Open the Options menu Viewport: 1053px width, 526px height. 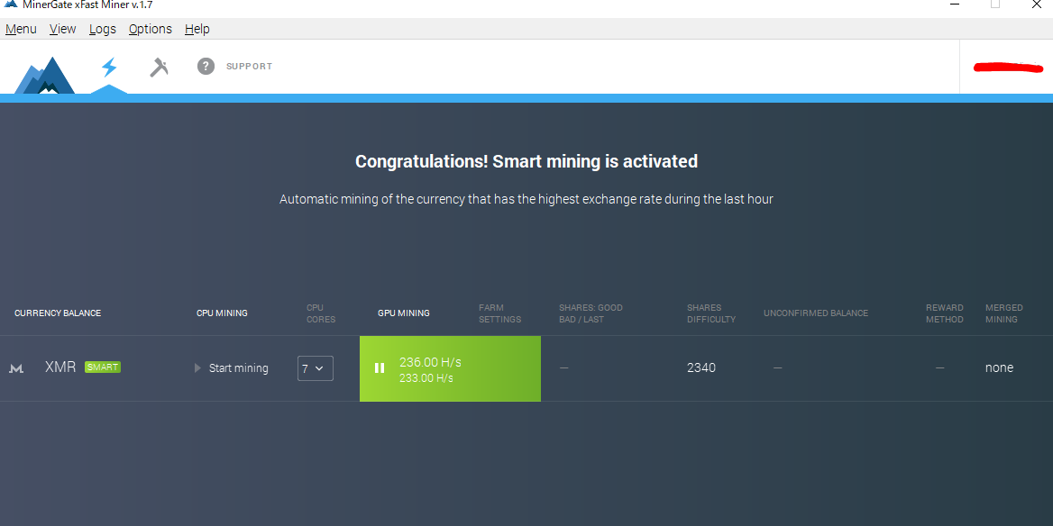click(x=151, y=29)
